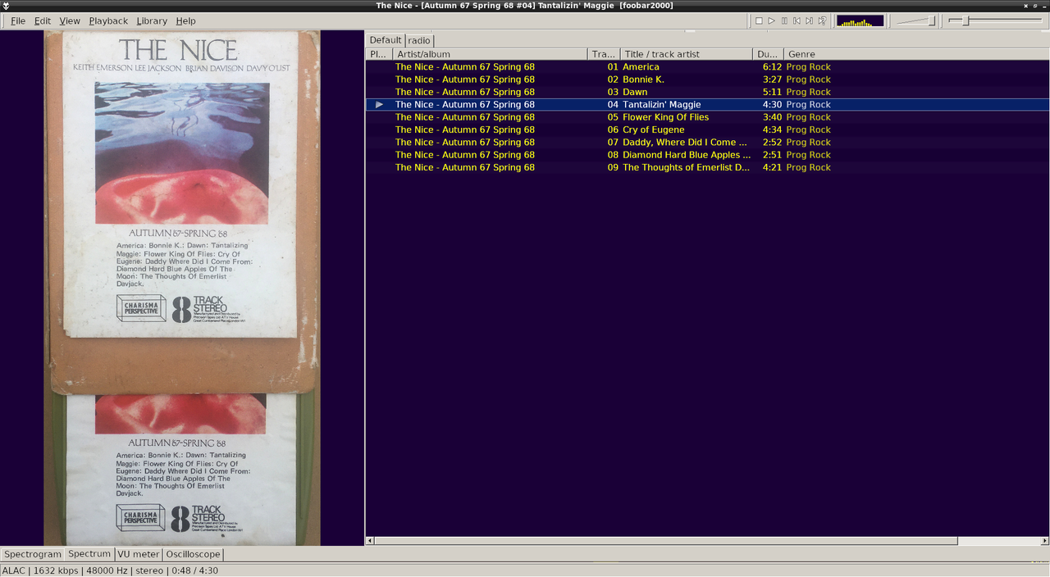Open the VU meter tab
This screenshot has height=577, width=1050.
tap(138, 554)
